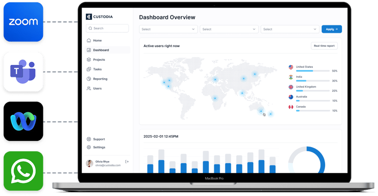378x196 pixels.
Task: Click the Microsoft Teams app icon
Action: pos(23,72)
